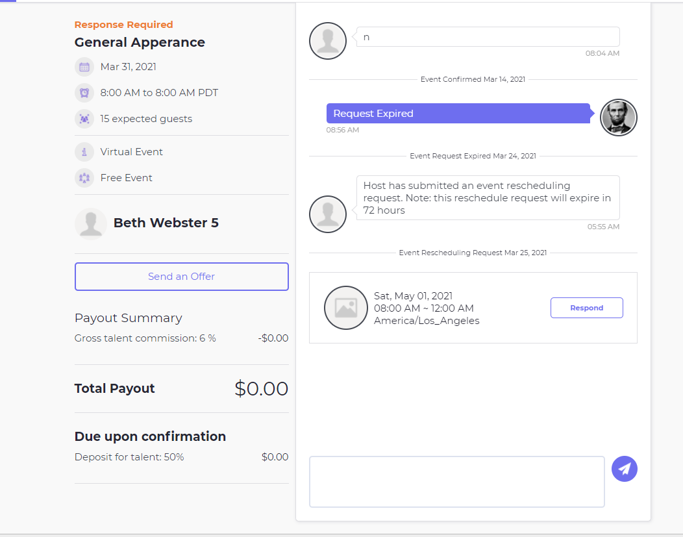Click the host rescheduling request message text
The image size is (683, 537).
(x=487, y=198)
